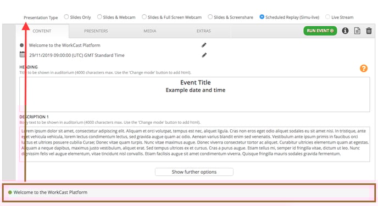378x206 pixels.
Task: Select Slides & Full Screen Webcam option
Action: pyautogui.click(x=144, y=17)
